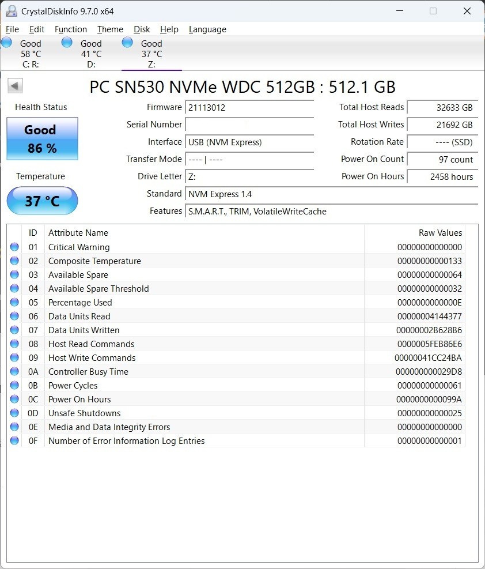Click the Standard field NVM Express 1.4
Image resolution: width=485 pixels, height=569 pixels.
click(x=332, y=194)
